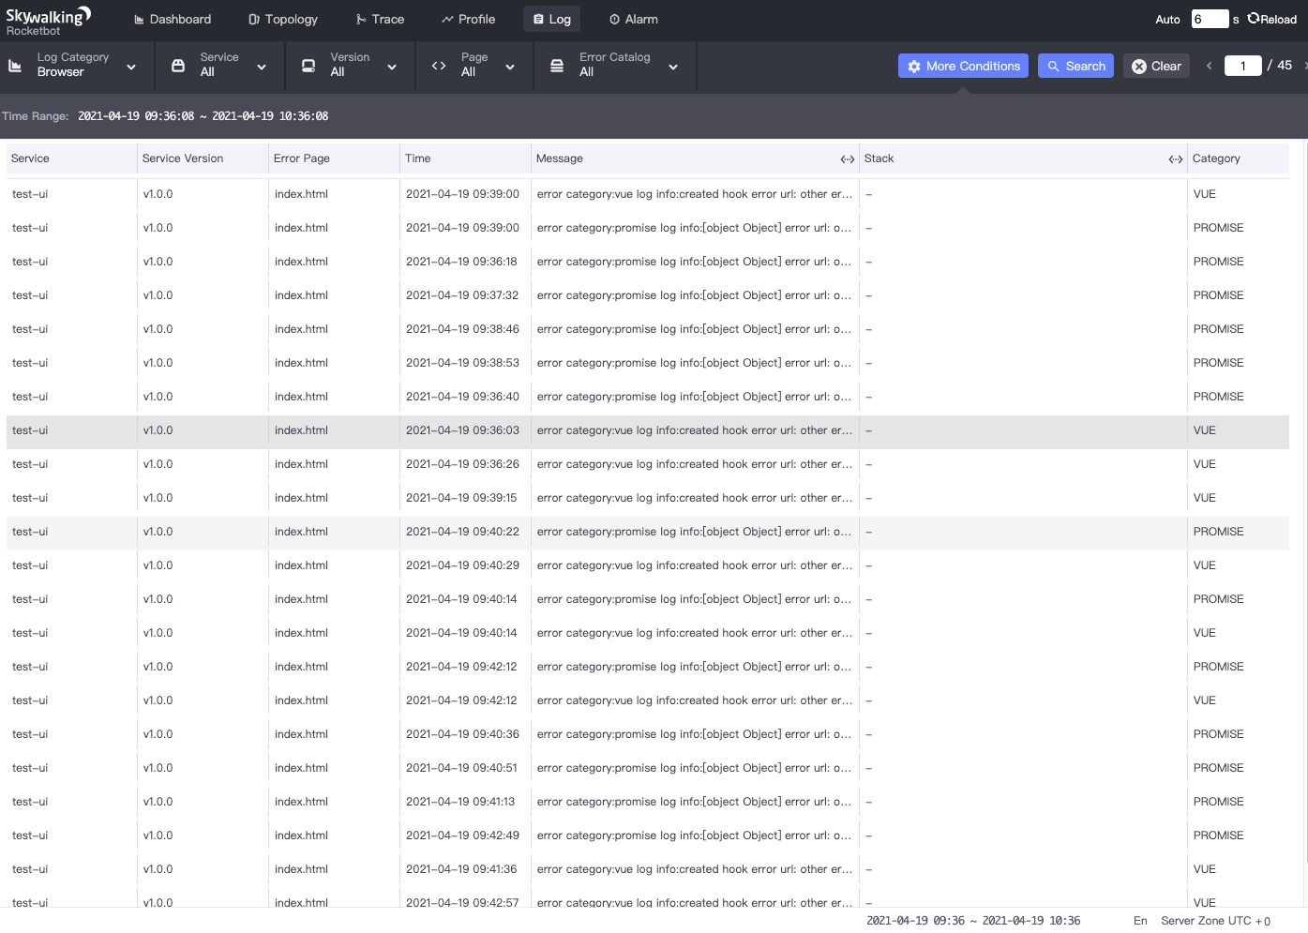Go to the Trace tab
Screen dimensions: 1308x933
point(380,19)
